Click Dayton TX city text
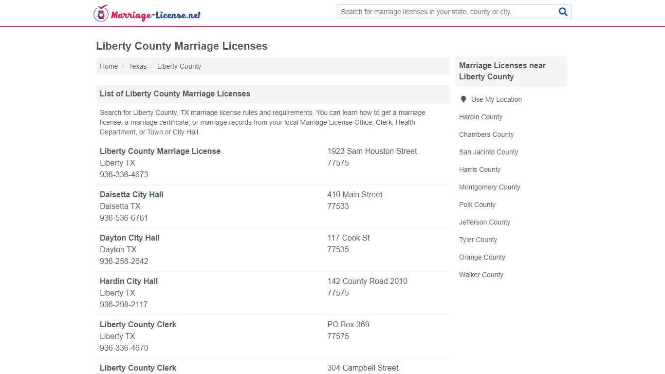The image size is (665, 374). pyautogui.click(x=118, y=249)
